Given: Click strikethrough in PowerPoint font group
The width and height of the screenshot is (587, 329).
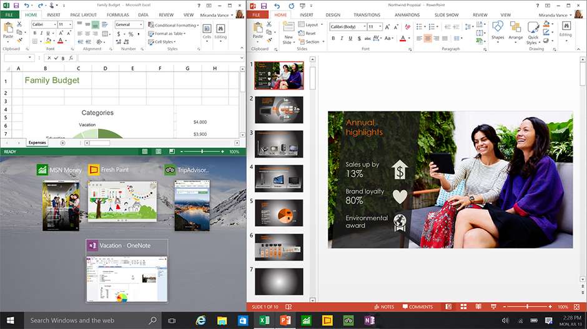Looking at the screenshot, I should point(368,38).
